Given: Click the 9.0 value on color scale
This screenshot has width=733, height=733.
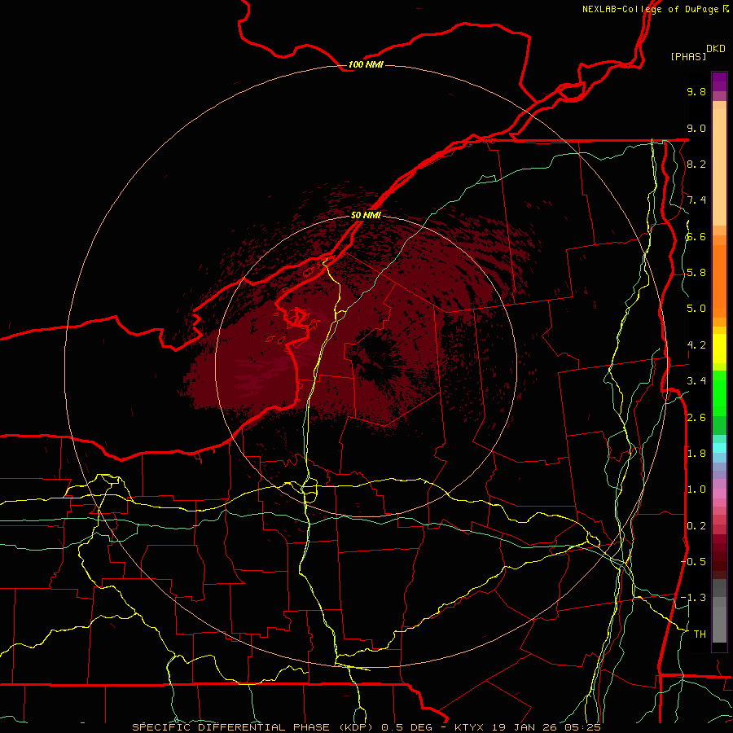Looking at the screenshot, I should coord(696,128).
